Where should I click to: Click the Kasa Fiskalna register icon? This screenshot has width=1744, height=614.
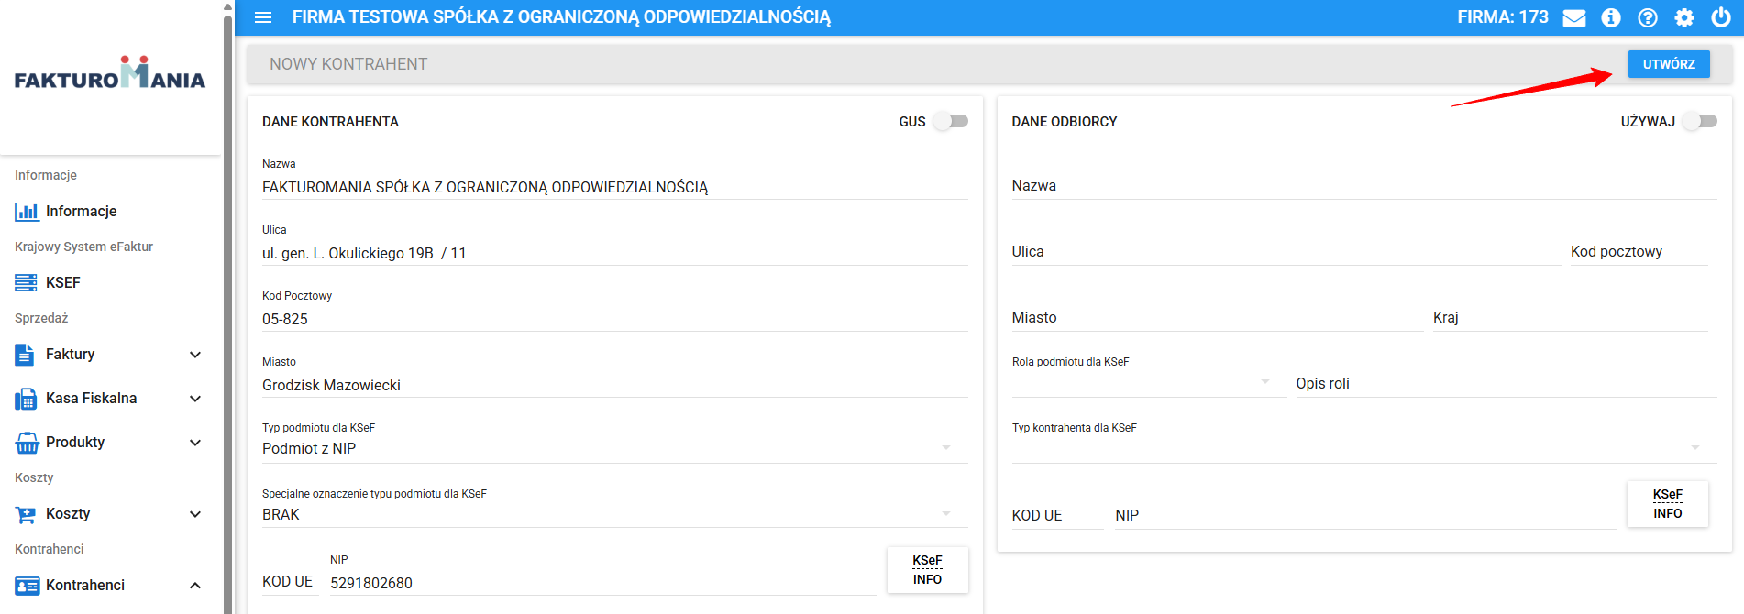(x=26, y=399)
